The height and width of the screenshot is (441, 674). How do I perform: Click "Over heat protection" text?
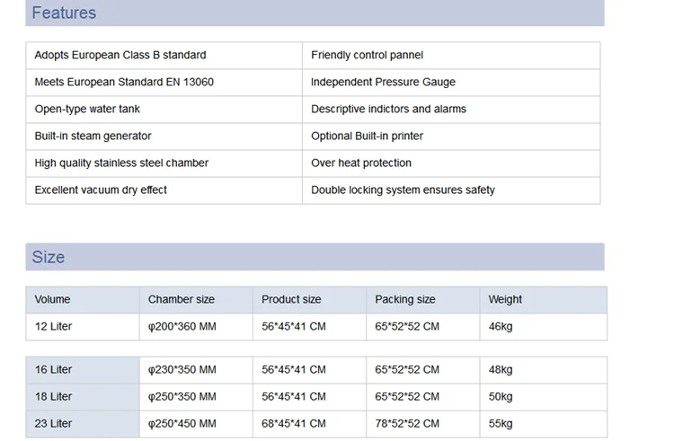tap(361, 163)
